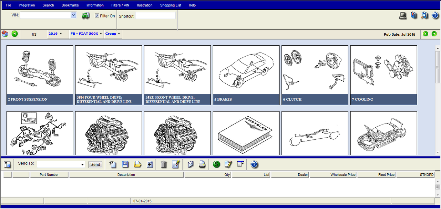
Task: Click the STKORD column header
Action: (x=416, y=175)
